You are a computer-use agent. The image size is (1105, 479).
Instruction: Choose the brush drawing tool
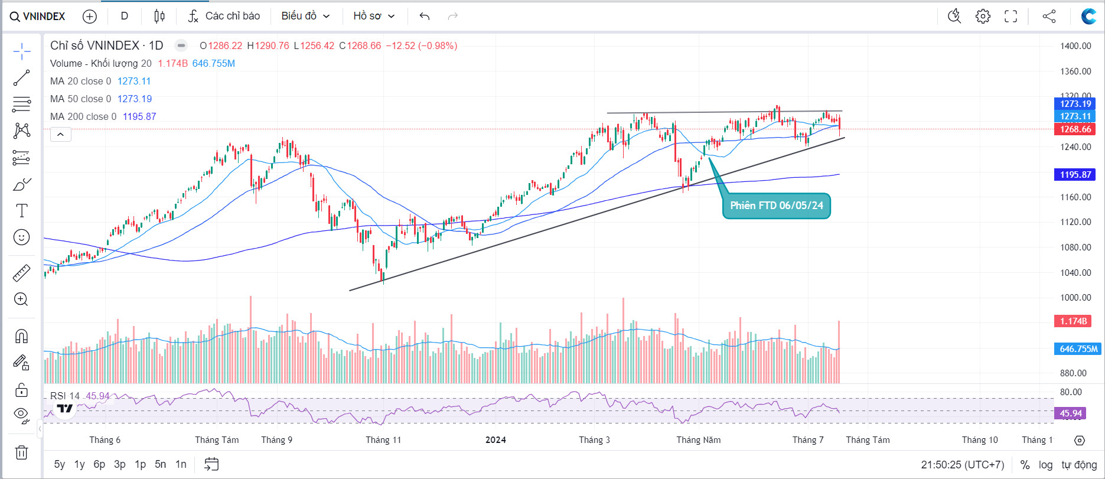[22, 185]
